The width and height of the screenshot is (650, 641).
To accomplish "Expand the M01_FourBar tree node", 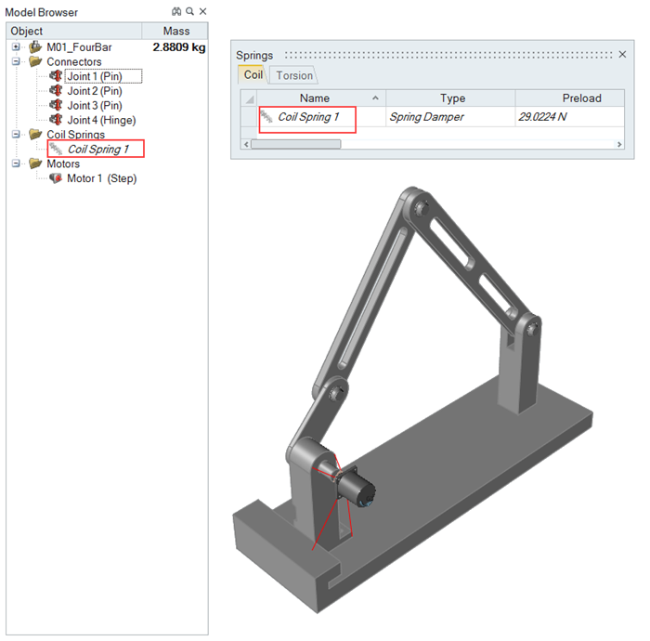I will [x=16, y=47].
